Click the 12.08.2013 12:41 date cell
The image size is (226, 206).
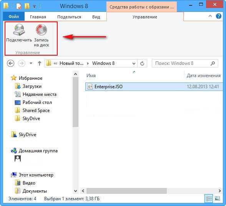pos(203,87)
